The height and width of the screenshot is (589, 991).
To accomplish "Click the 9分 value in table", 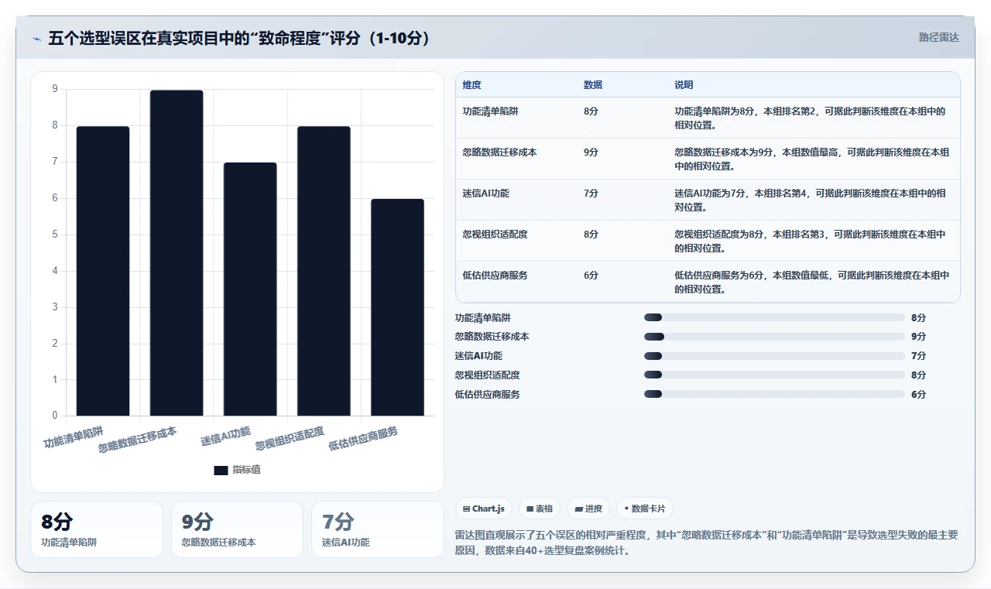I will pos(591,152).
